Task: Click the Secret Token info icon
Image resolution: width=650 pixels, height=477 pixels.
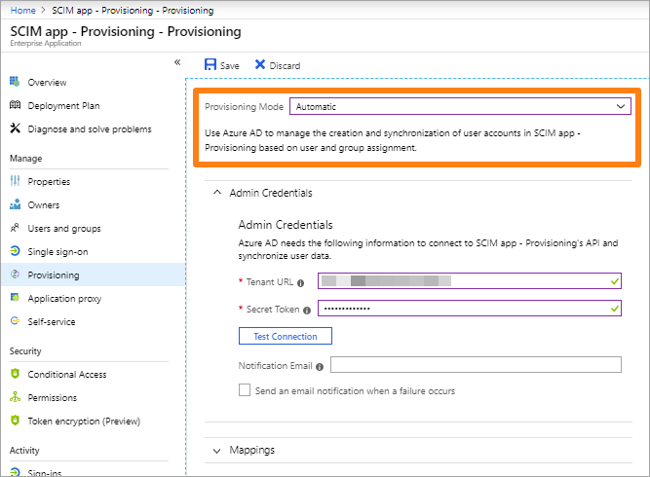Action: click(307, 311)
